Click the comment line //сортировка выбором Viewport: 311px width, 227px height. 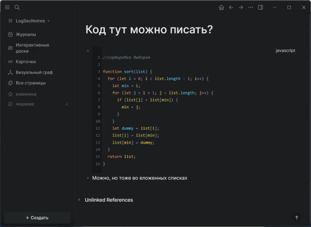point(126,58)
